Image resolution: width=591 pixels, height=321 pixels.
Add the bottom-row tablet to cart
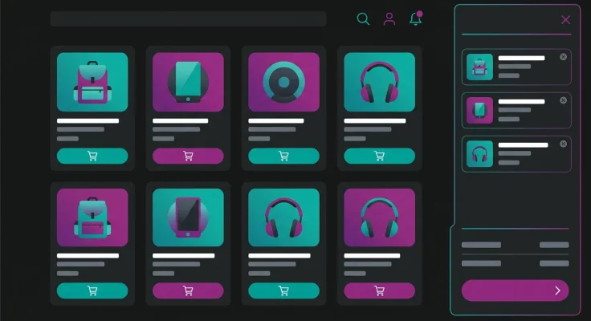point(188,291)
